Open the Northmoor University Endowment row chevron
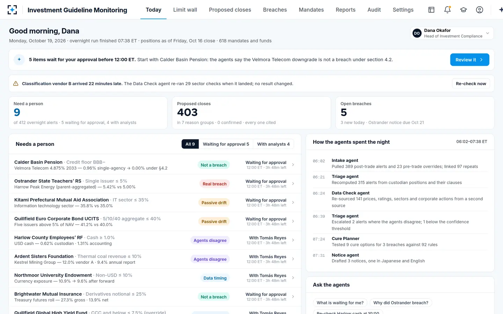The height and width of the screenshot is (314, 503). [293, 278]
